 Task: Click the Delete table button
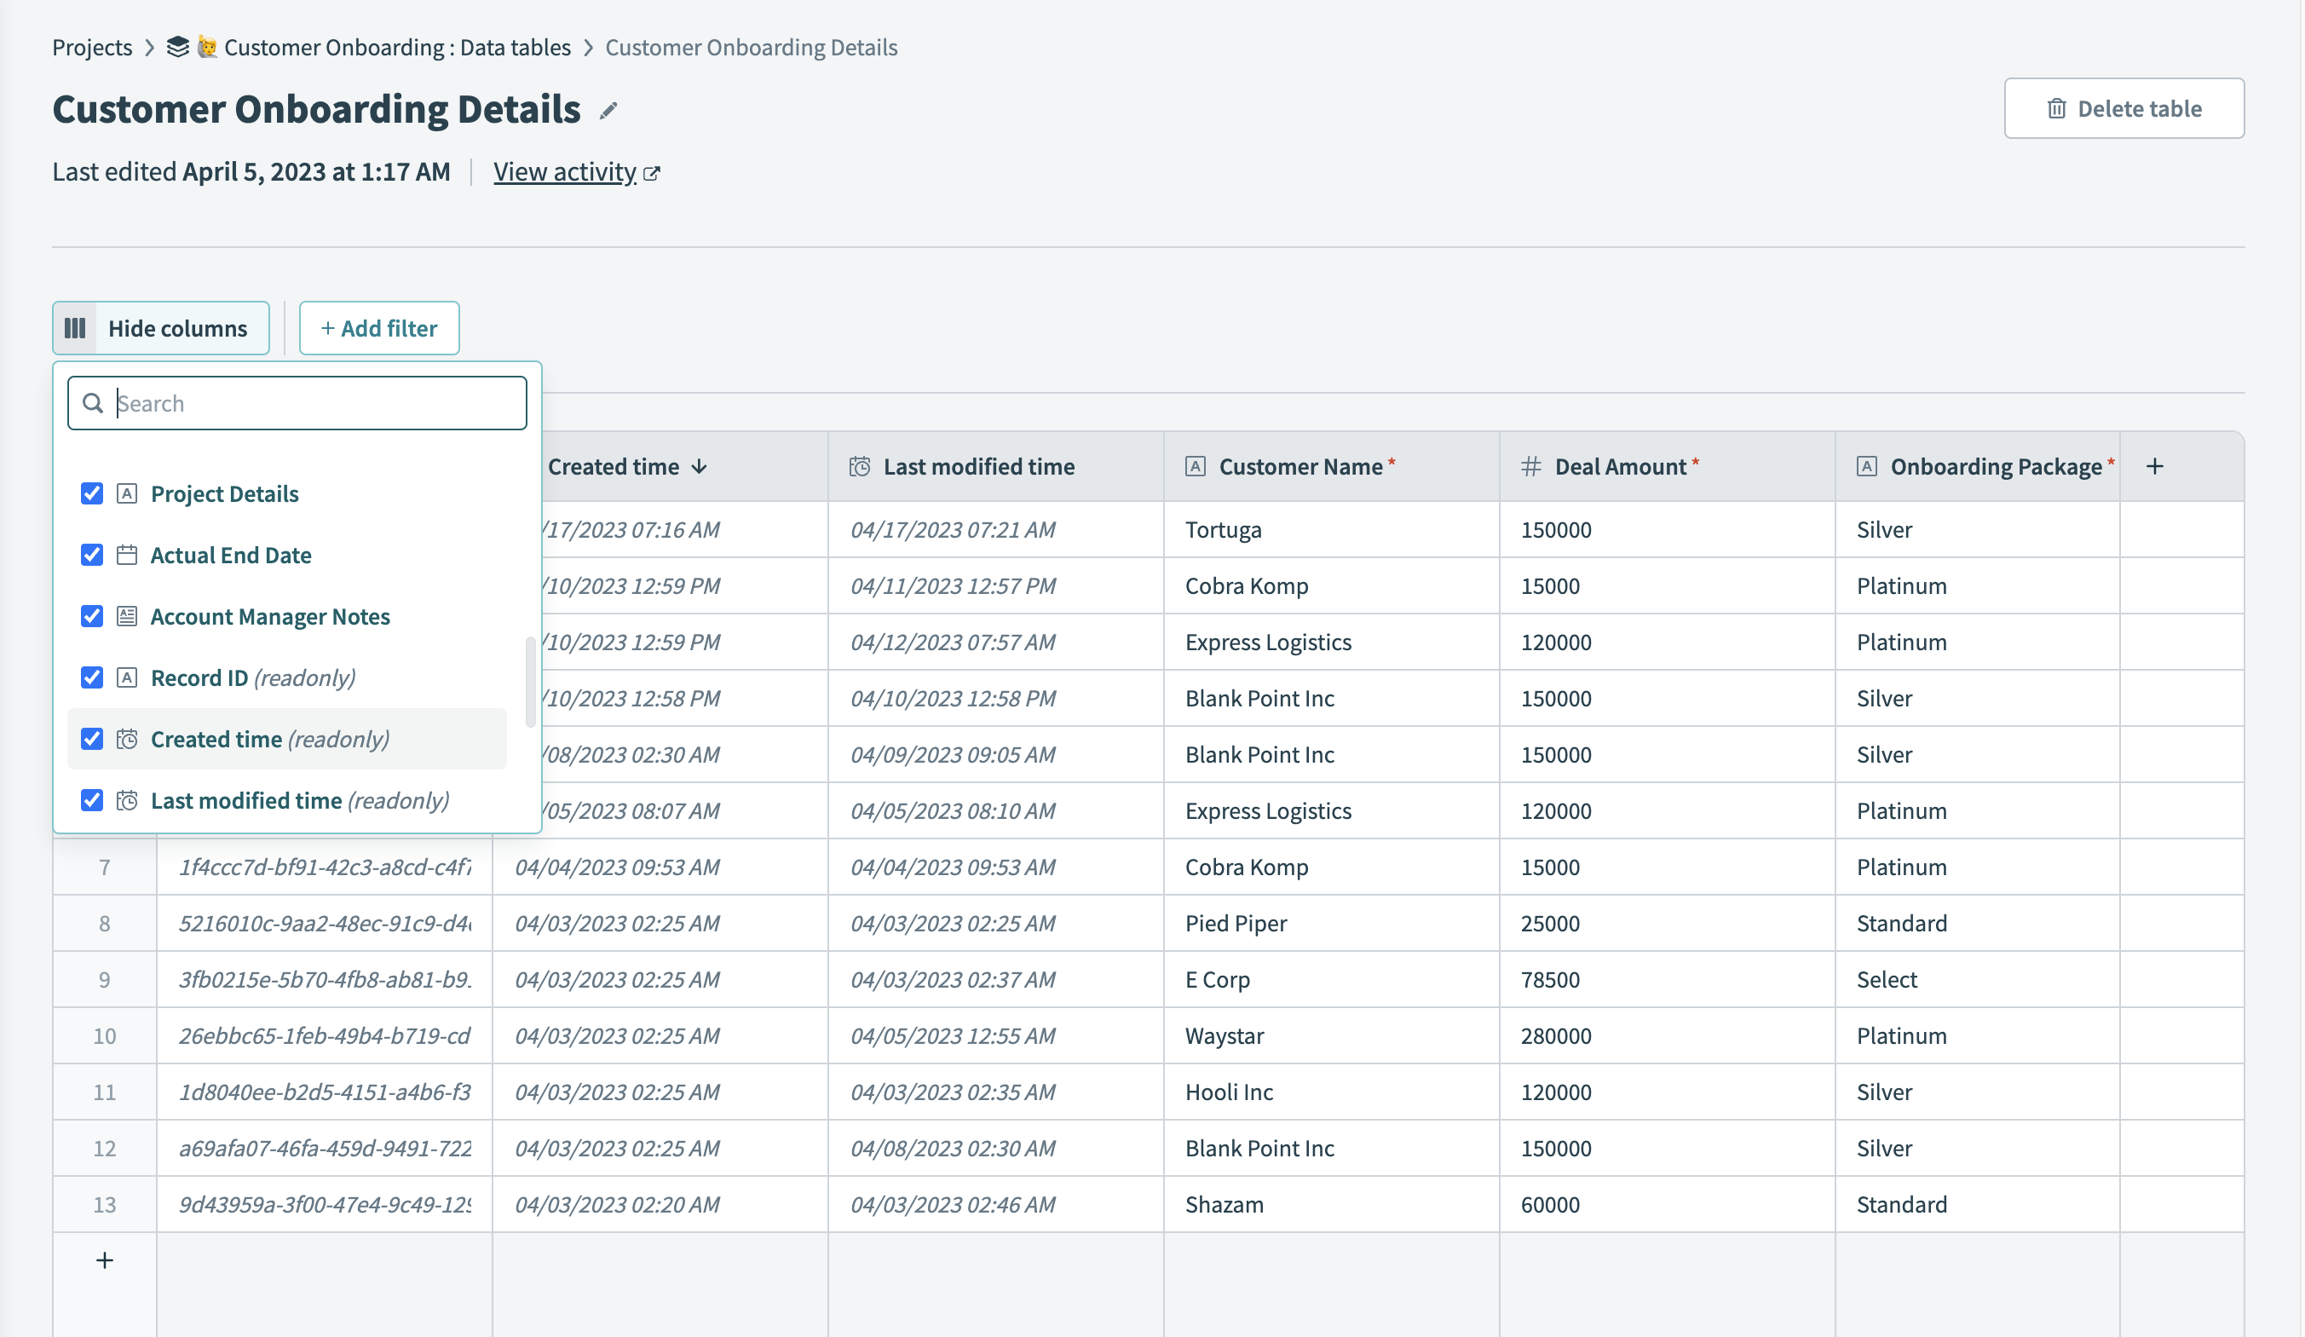click(2123, 107)
